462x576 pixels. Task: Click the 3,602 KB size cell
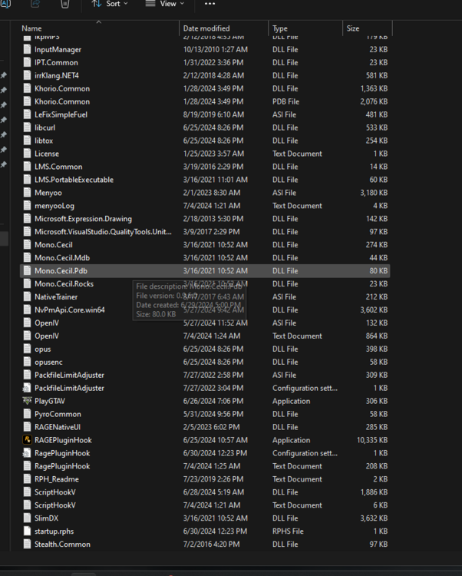(x=374, y=310)
